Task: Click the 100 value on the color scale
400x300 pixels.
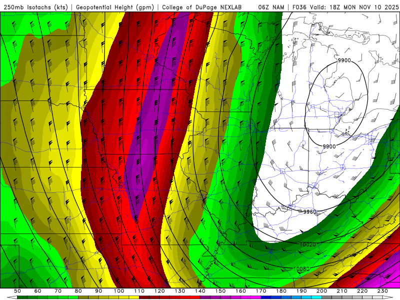Action: click(119, 291)
